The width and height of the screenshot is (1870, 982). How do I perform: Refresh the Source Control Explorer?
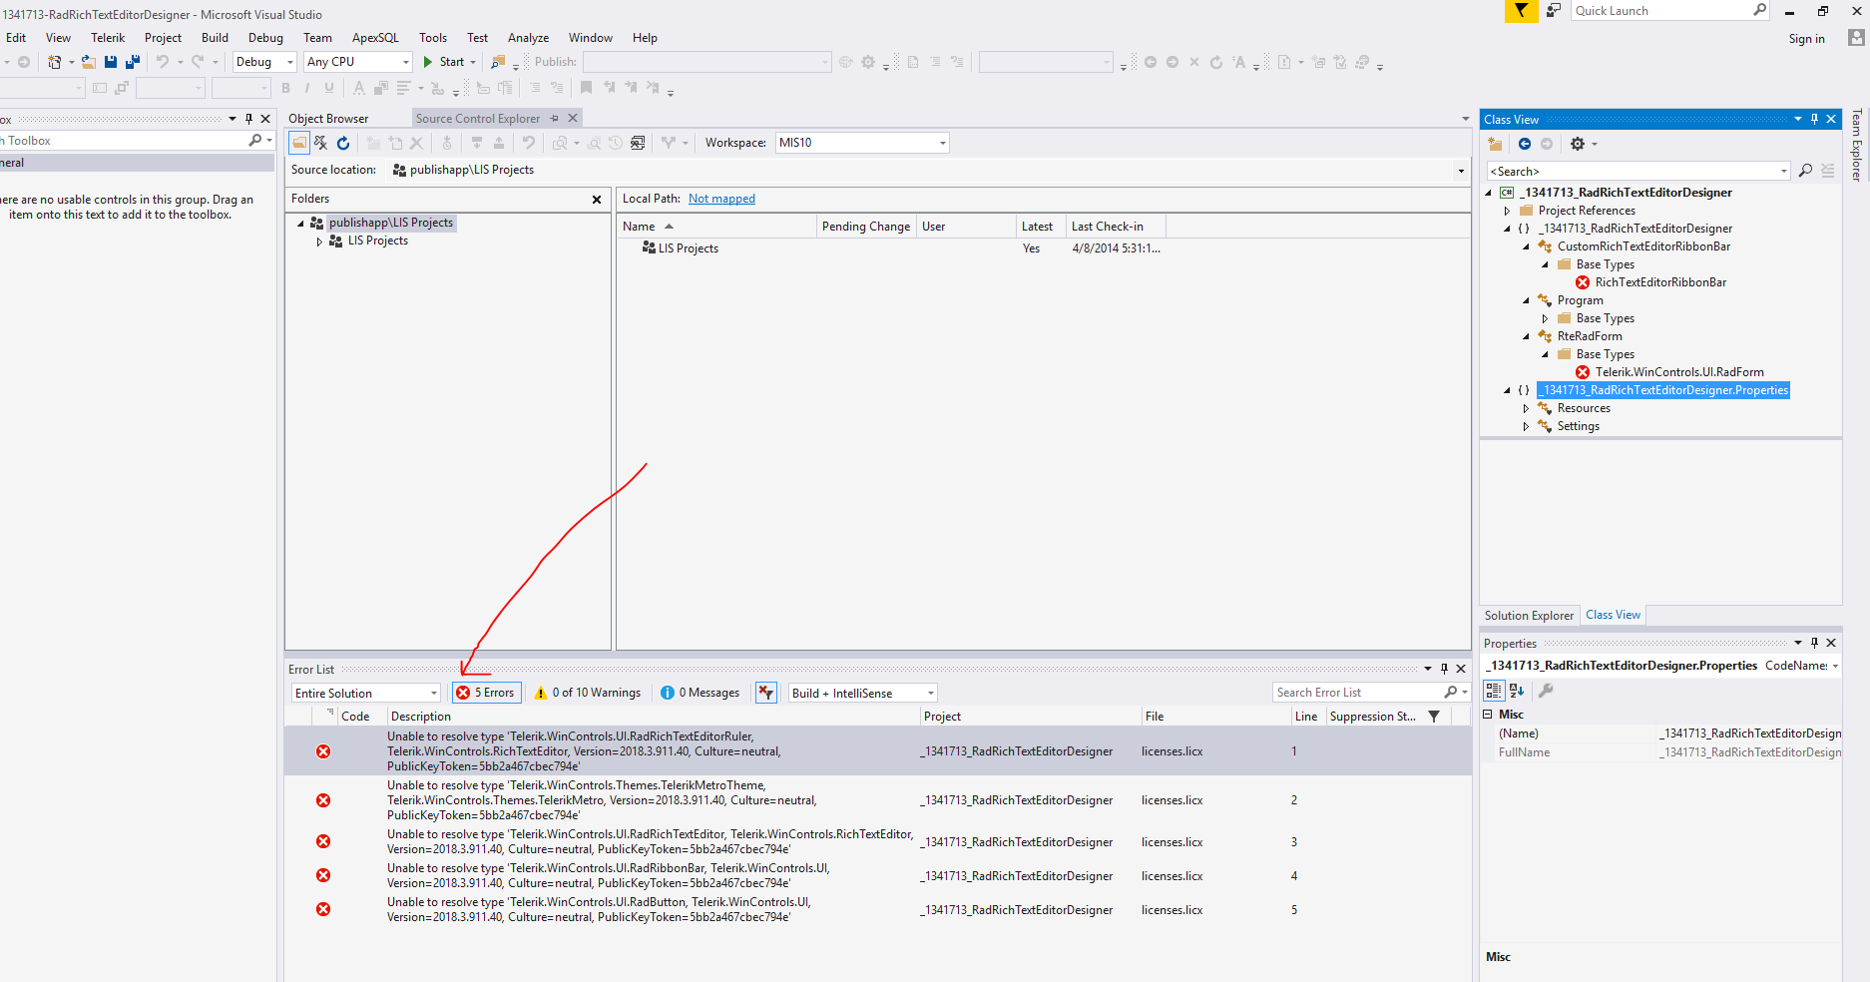pos(343,143)
